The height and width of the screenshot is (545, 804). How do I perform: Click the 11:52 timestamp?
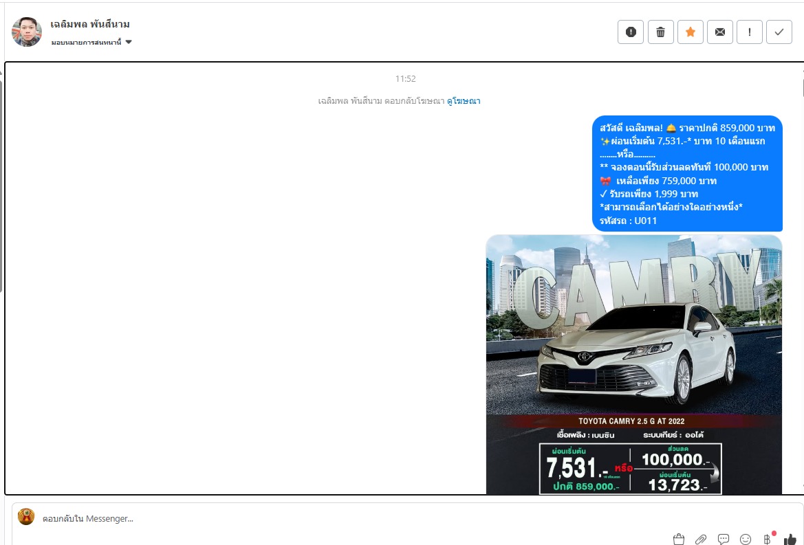pos(406,79)
